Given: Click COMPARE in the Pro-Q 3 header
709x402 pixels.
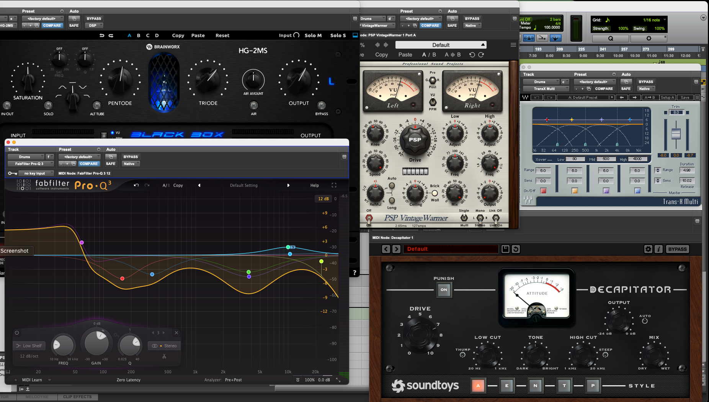Looking at the screenshot, I should (x=89, y=163).
